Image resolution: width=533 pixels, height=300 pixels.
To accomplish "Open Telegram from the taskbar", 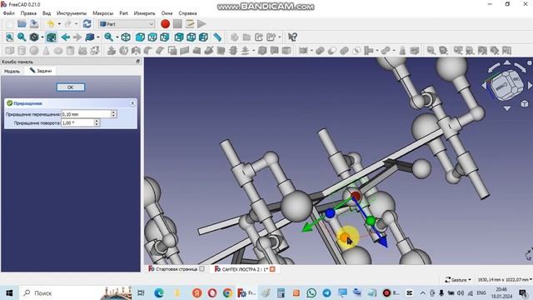I will click(x=326, y=292).
